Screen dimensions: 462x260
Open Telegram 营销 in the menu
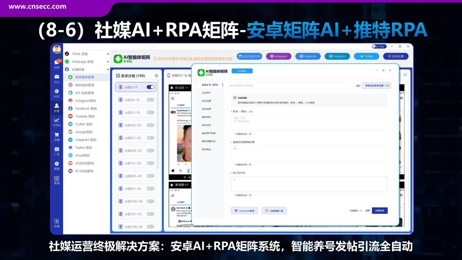pyautogui.click(x=85, y=140)
